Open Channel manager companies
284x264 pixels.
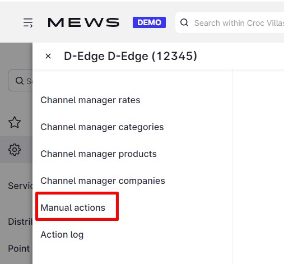pyautogui.click(x=103, y=181)
